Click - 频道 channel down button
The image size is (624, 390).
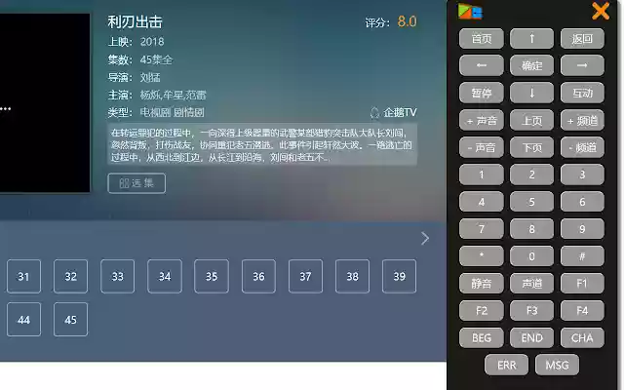[x=582, y=147]
